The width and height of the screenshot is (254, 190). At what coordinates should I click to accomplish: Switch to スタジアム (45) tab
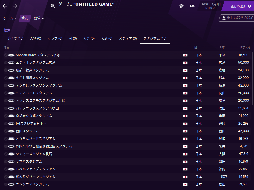155,38
